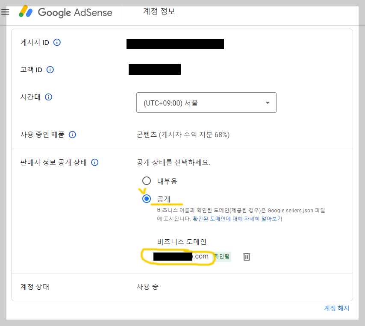Open the (UTC+09:00) 서울 timezone dropdown

point(206,103)
